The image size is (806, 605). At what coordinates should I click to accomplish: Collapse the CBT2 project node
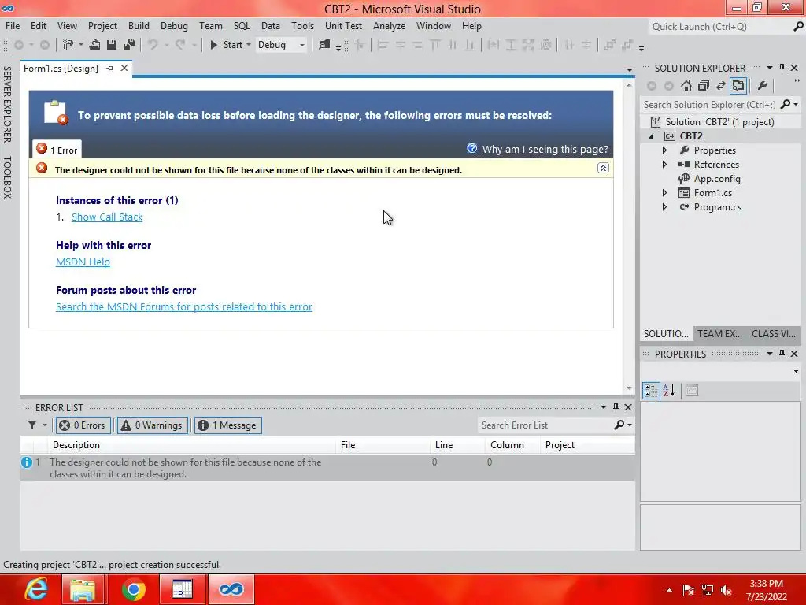651,136
